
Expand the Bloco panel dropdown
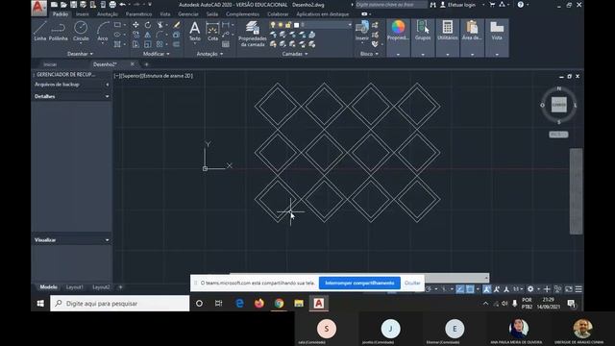(369, 54)
